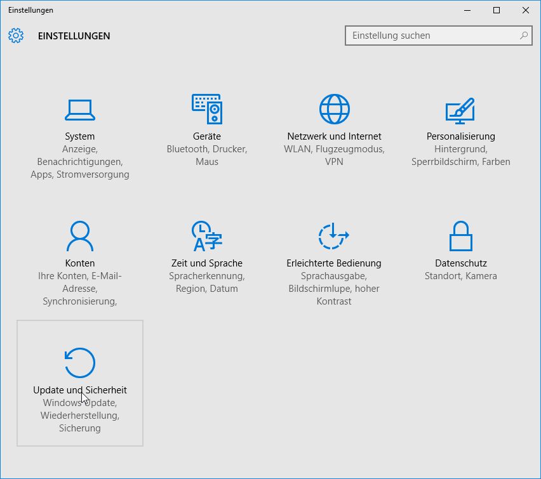Click 'Ihre Konten, E-Mail-Adresse, Synchronisierung' description
Screen dimensions: 541x479
coord(80,289)
